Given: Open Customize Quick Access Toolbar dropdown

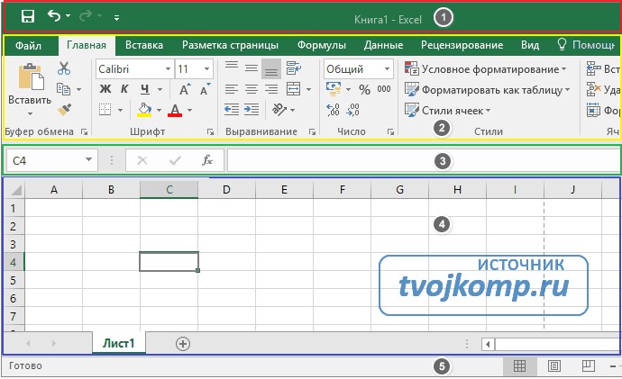Looking at the screenshot, I should [x=116, y=17].
